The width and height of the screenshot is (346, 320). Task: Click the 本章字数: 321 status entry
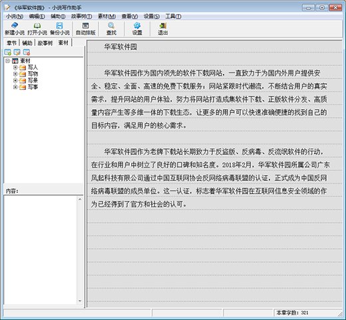click(x=292, y=313)
